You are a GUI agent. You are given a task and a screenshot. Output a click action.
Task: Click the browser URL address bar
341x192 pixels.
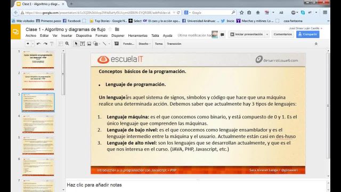(x=98, y=13)
